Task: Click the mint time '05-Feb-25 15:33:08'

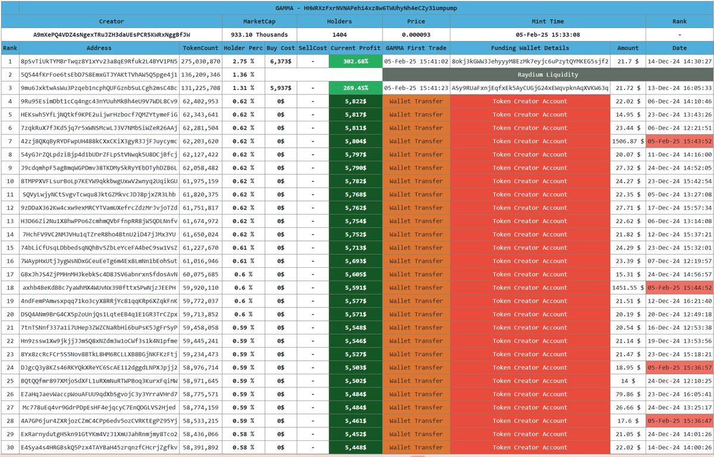Action: coord(547,35)
